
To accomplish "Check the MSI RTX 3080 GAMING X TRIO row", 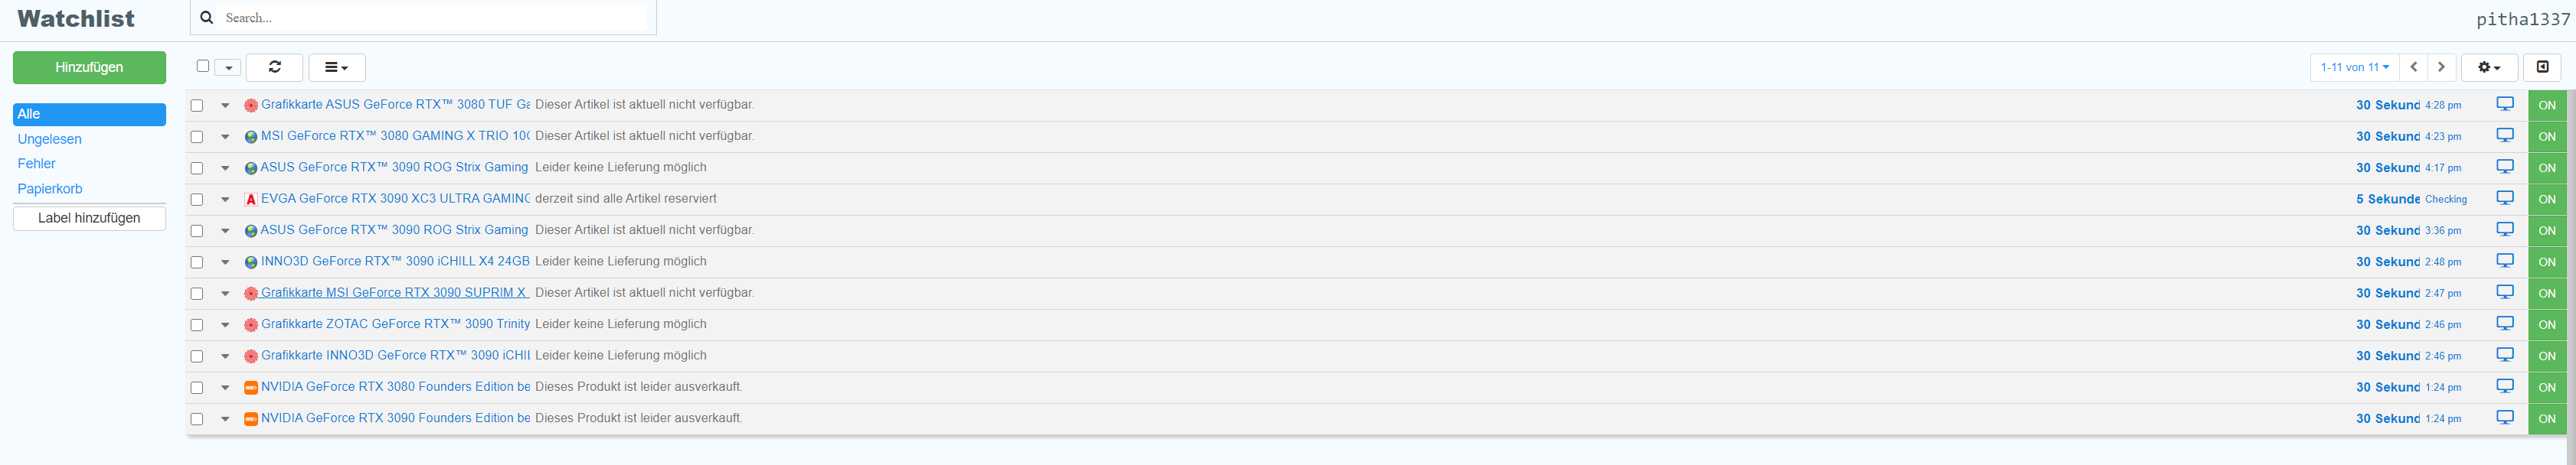I will tap(197, 137).
